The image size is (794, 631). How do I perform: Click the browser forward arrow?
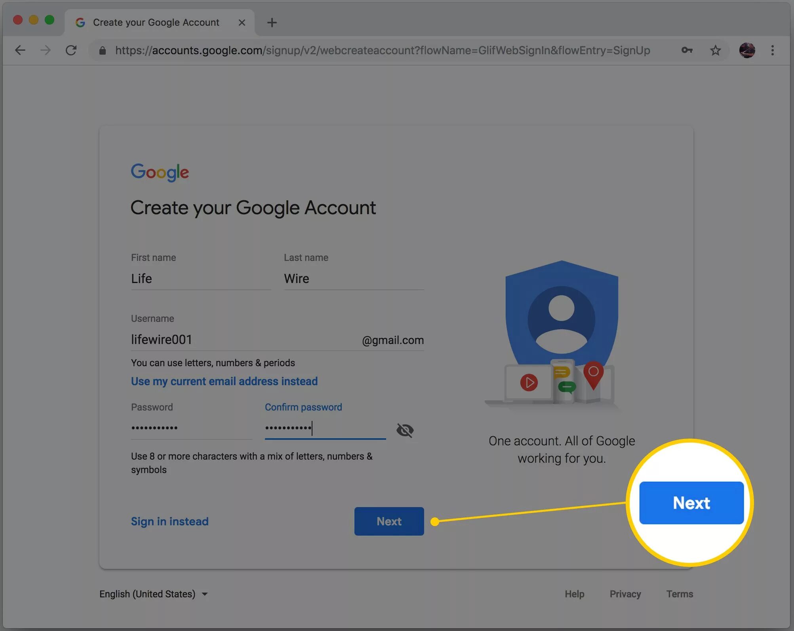(46, 50)
